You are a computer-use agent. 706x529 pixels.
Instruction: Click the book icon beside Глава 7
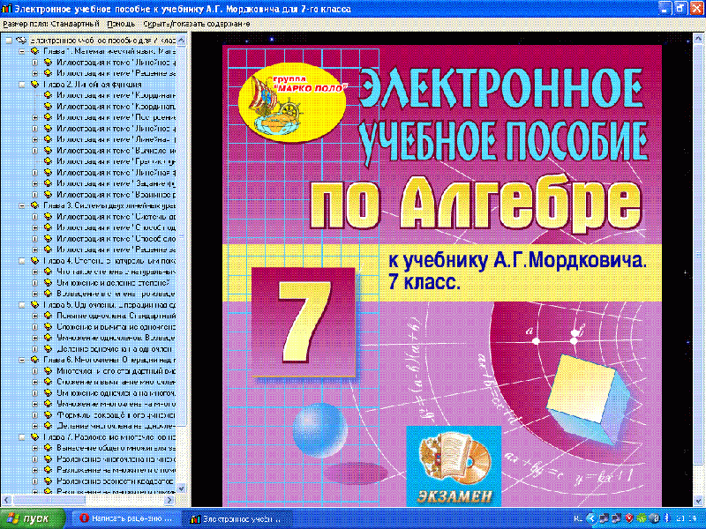click(x=34, y=436)
